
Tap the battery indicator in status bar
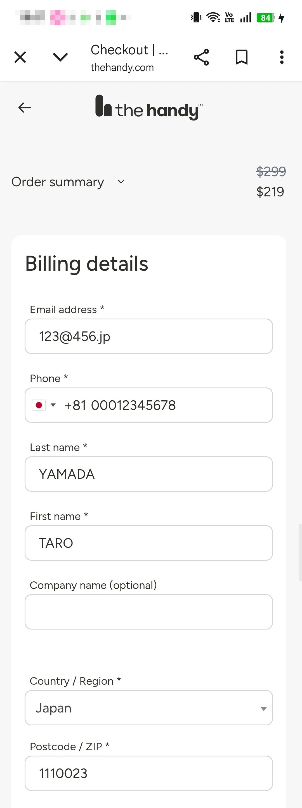click(265, 18)
